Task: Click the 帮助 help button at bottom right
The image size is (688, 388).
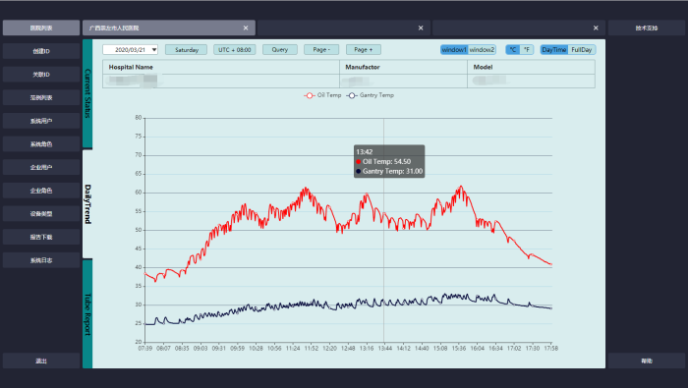Action: [647, 360]
